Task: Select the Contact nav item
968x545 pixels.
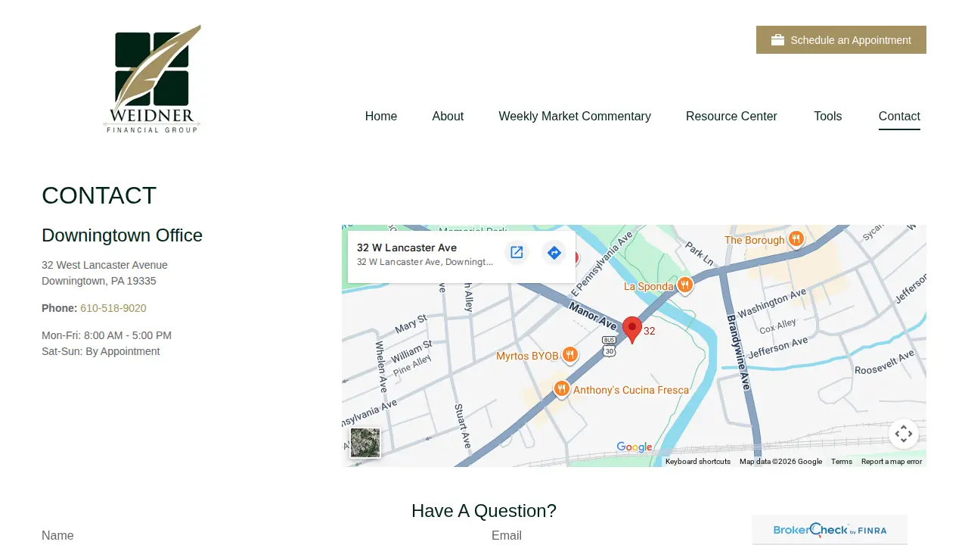Action: 899,116
